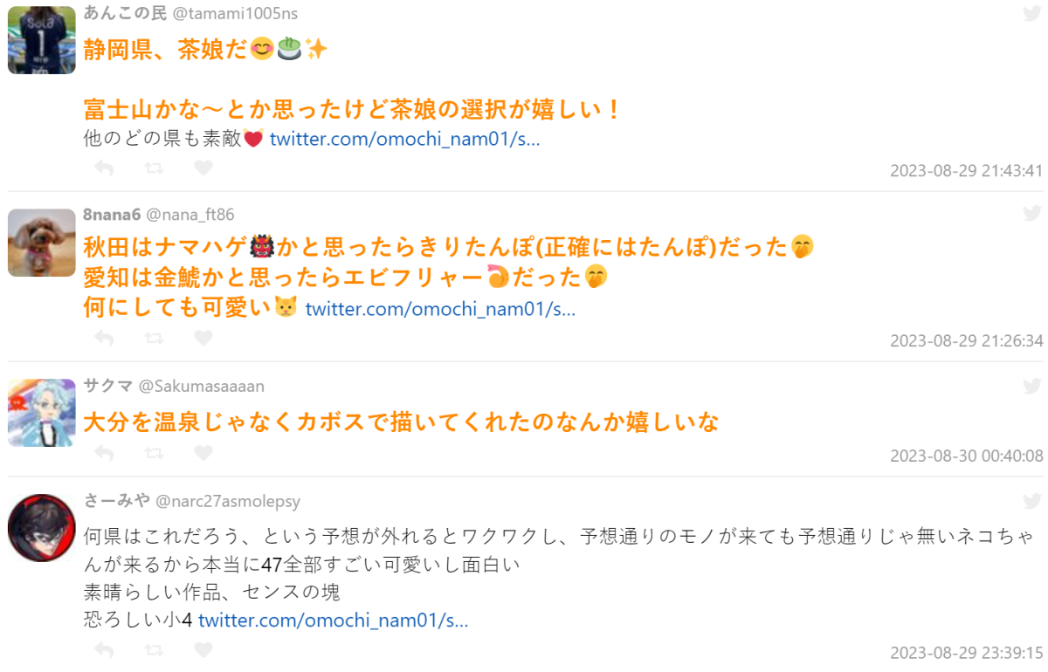Open timestamp 2023-08-30 00:40:08
This screenshot has width=1048, height=672.
pos(966,456)
